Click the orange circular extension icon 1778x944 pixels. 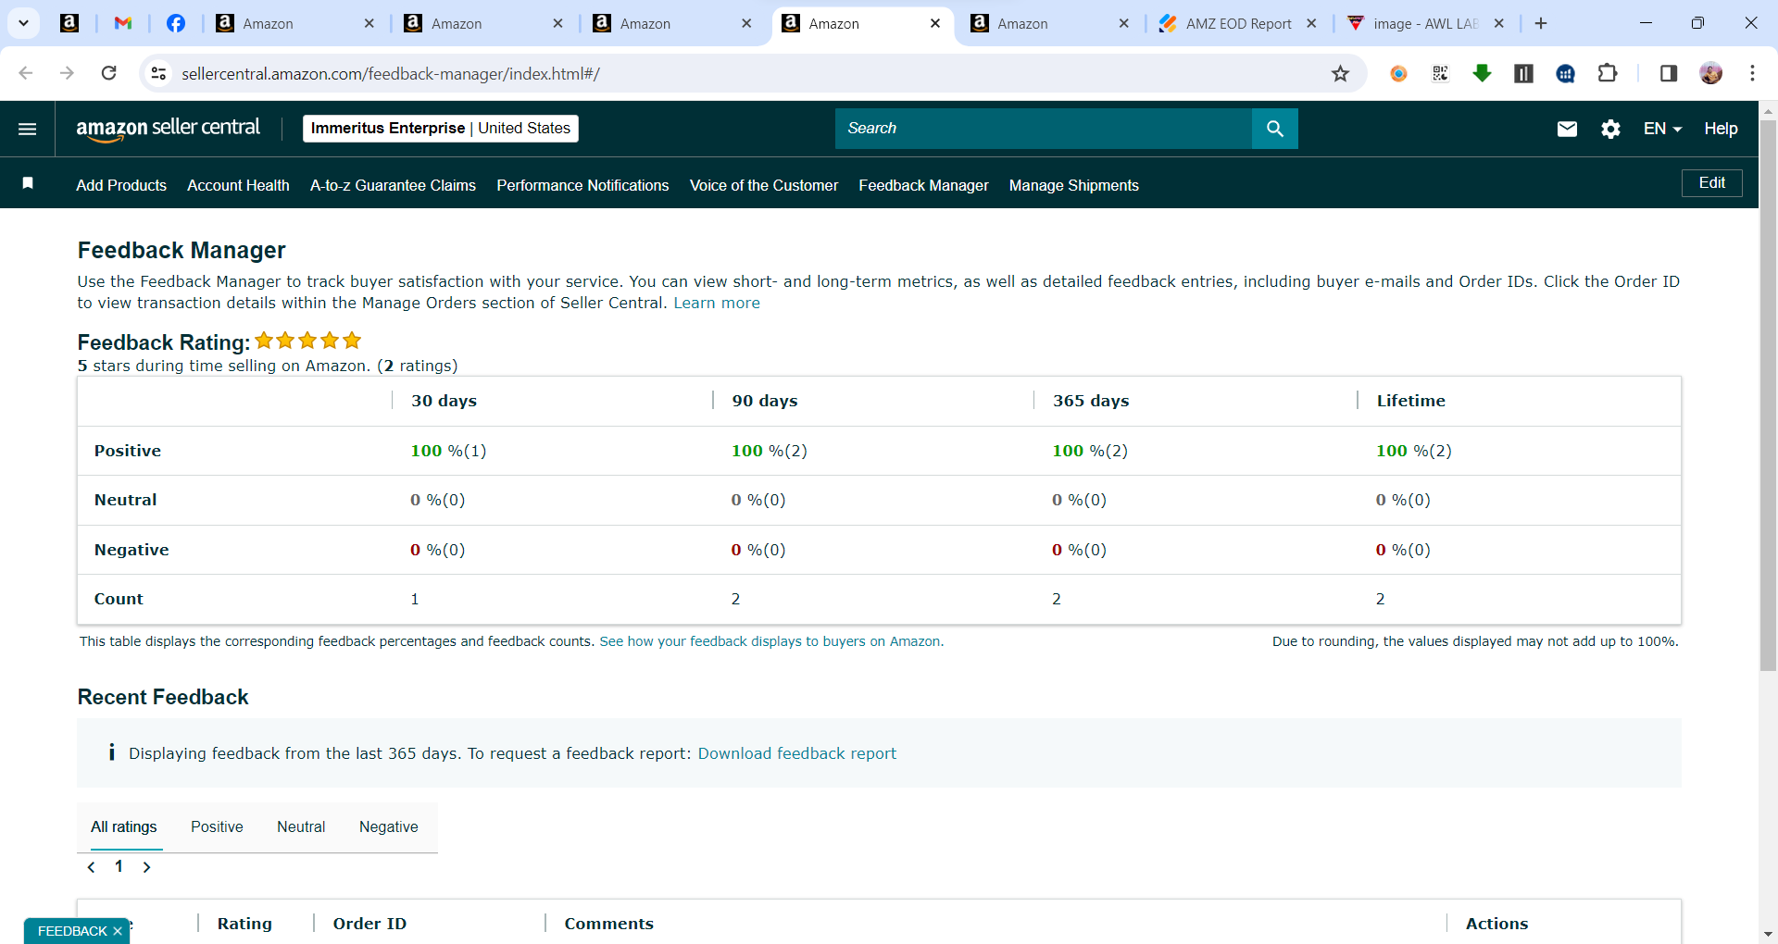tap(1398, 73)
